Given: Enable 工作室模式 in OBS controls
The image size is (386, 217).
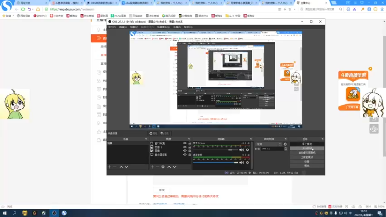Looking at the screenshot, I should coord(307,157).
